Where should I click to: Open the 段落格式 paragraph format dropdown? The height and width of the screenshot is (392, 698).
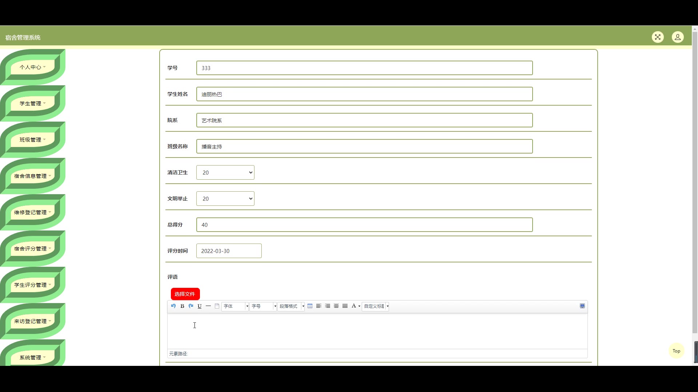click(291, 306)
